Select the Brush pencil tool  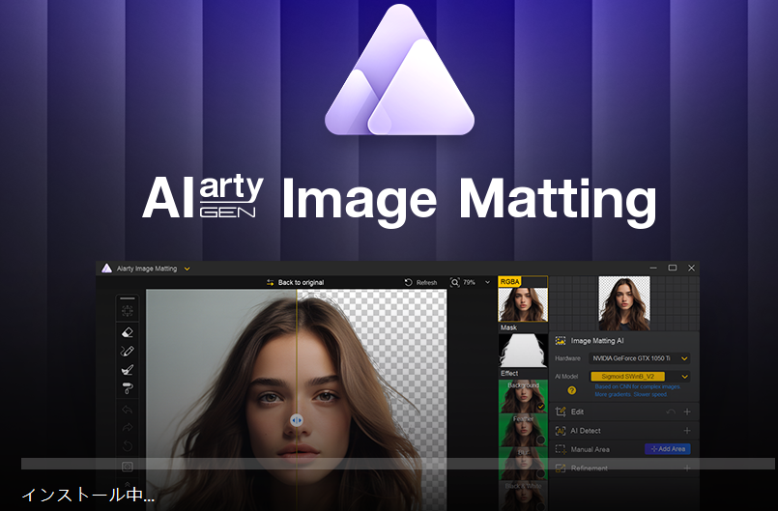click(128, 351)
